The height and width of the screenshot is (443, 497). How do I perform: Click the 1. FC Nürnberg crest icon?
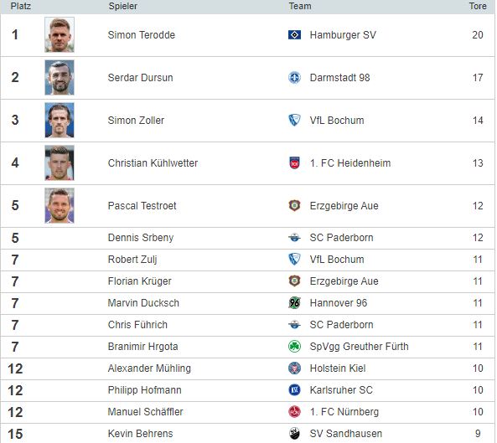[x=294, y=412]
